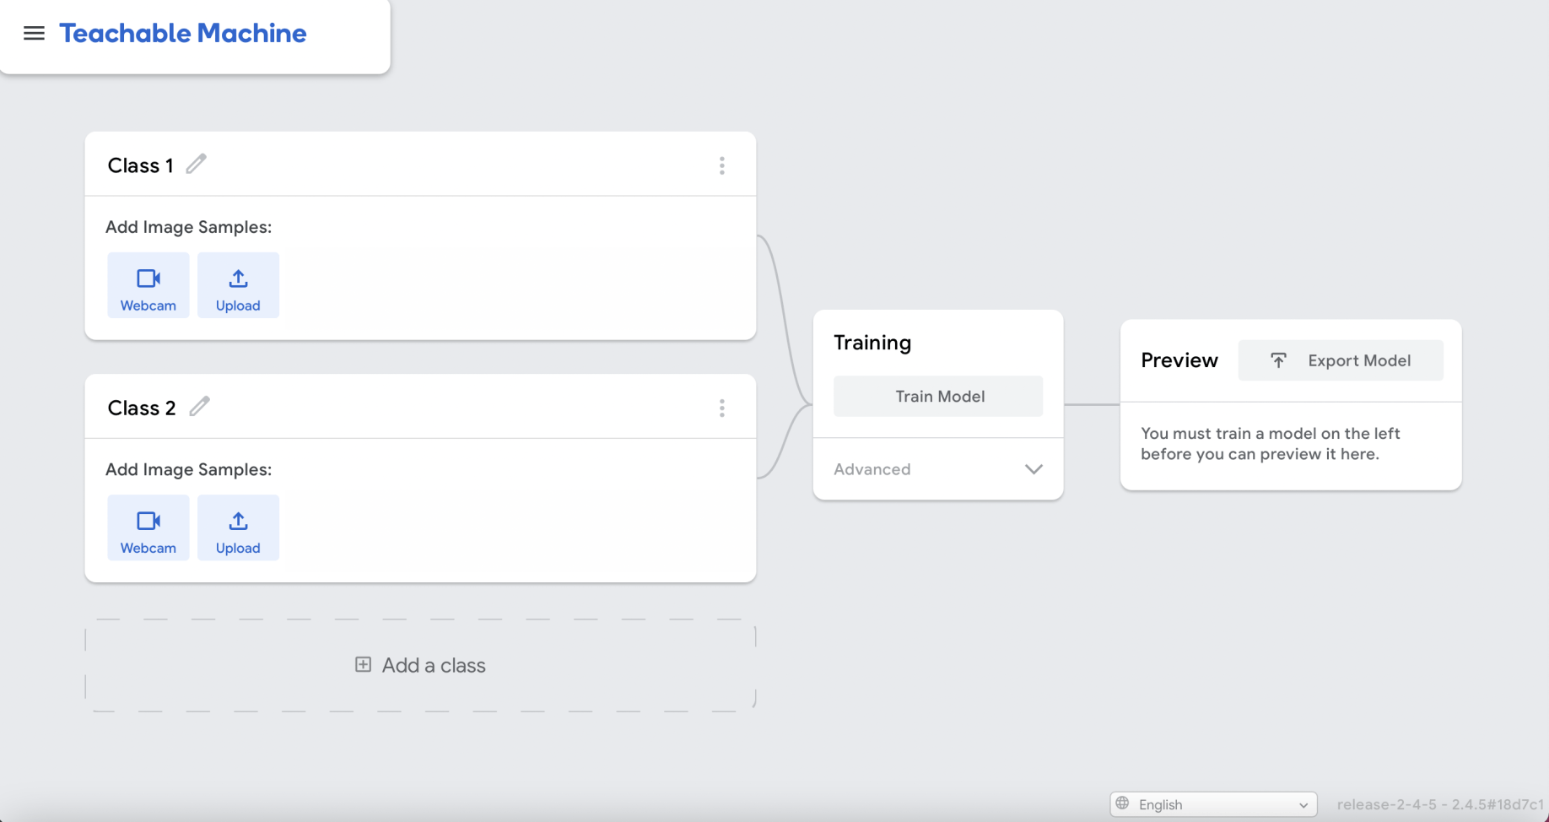Click the Export Model upload arrow icon
Image resolution: width=1549 pixels, height=822 pixels.
click(1278, 360)
